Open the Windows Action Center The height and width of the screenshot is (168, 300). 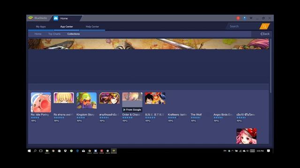point(269,151)
